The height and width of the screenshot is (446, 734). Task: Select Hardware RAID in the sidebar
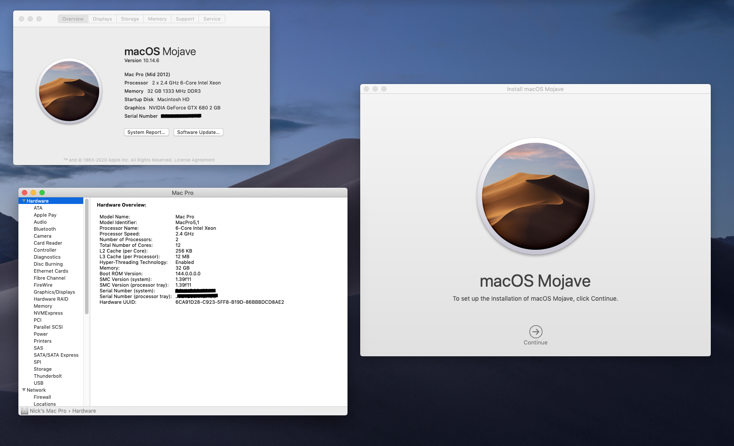pos(51,299)
